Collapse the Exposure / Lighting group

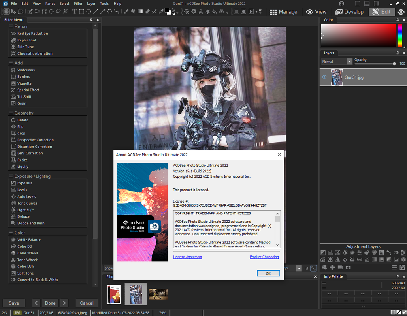(x=11, y=176)
